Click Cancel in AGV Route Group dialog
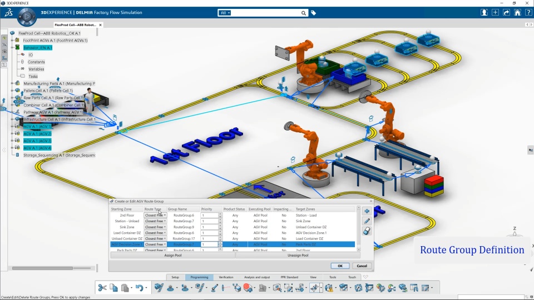The height and width of the screenshot is (300, 534). click(x=362, y=266)
